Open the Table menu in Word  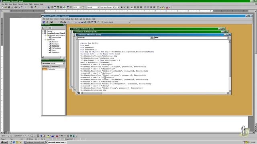31,4
